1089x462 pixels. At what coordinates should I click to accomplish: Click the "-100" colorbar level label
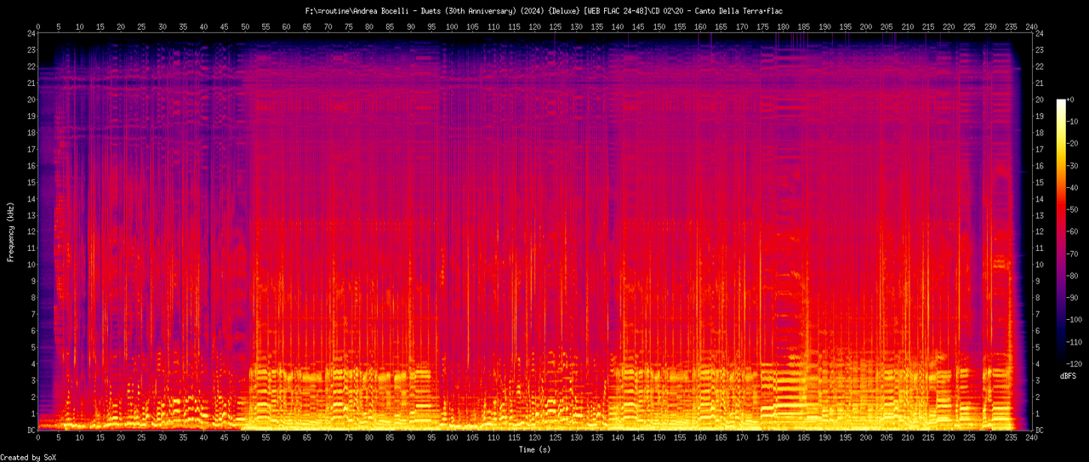[1076, 319]
